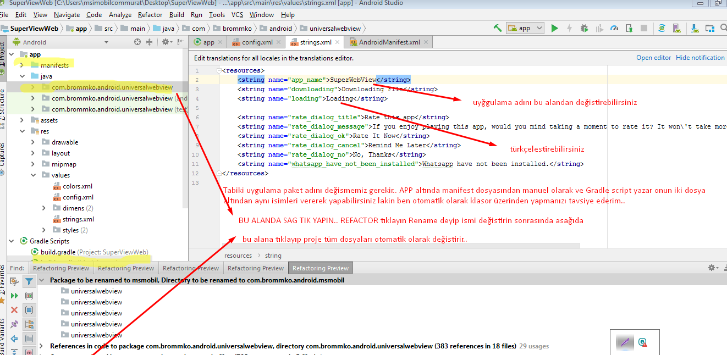This screenshot has width=727, height=355.
Task: Toggle group by package folder button
Action: pos(29,339)
